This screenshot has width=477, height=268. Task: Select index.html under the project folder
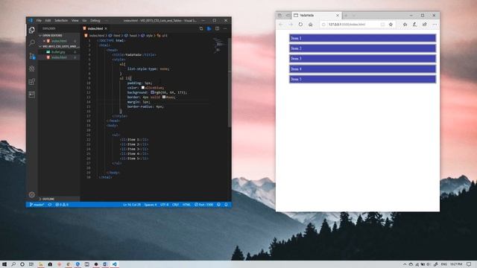point(59,57)
